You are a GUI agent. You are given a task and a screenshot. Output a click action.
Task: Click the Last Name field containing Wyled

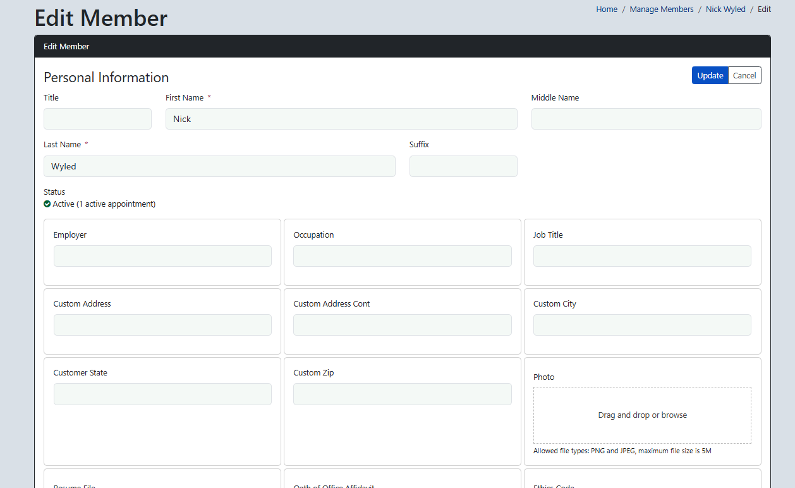point(219,166)
